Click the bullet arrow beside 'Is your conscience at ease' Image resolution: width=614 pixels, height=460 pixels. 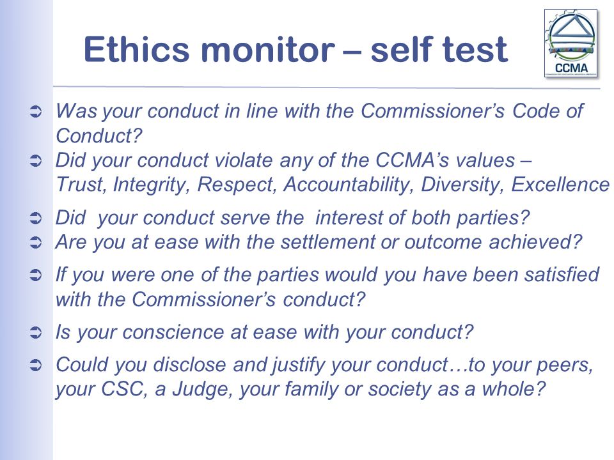point(36,333)
